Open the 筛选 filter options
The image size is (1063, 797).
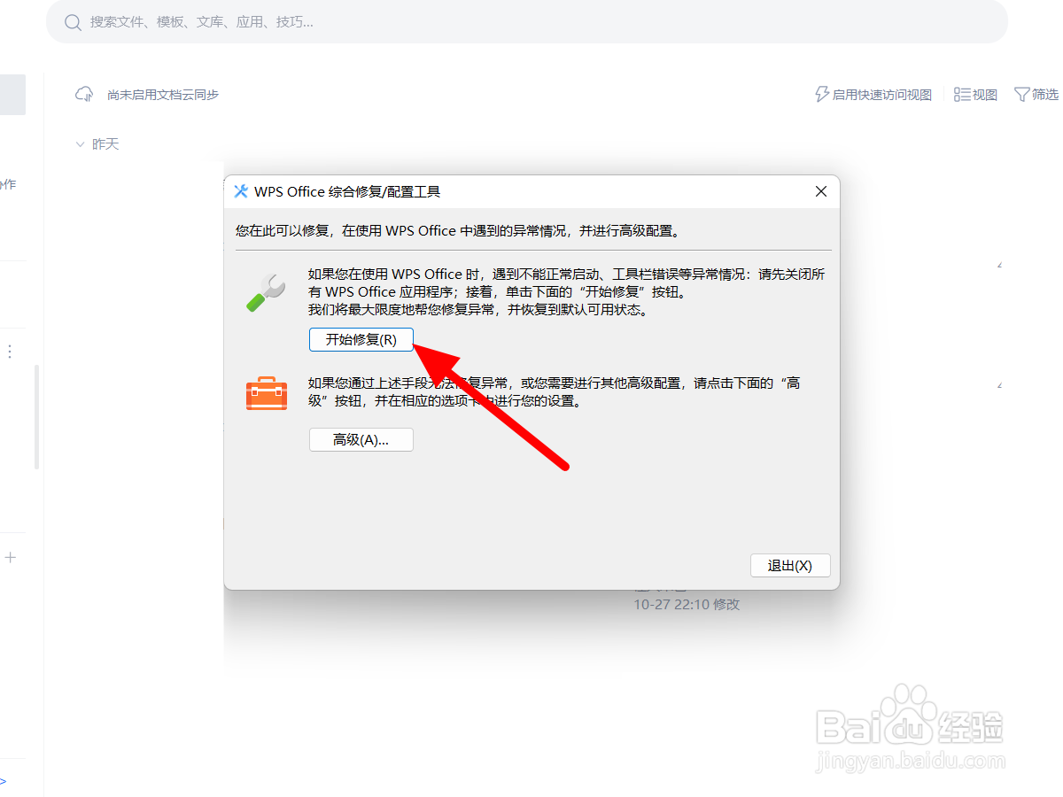coord(1036,94)
